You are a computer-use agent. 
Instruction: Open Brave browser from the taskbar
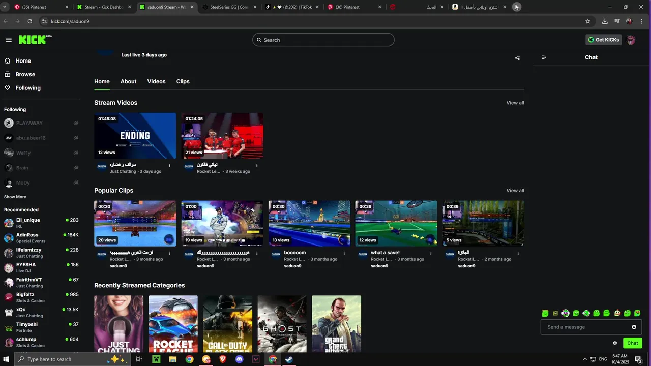click(223, 359)
